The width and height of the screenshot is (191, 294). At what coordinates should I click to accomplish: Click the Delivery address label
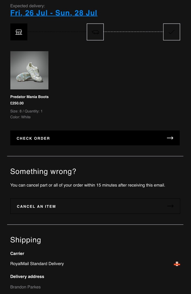pos(27,277)
